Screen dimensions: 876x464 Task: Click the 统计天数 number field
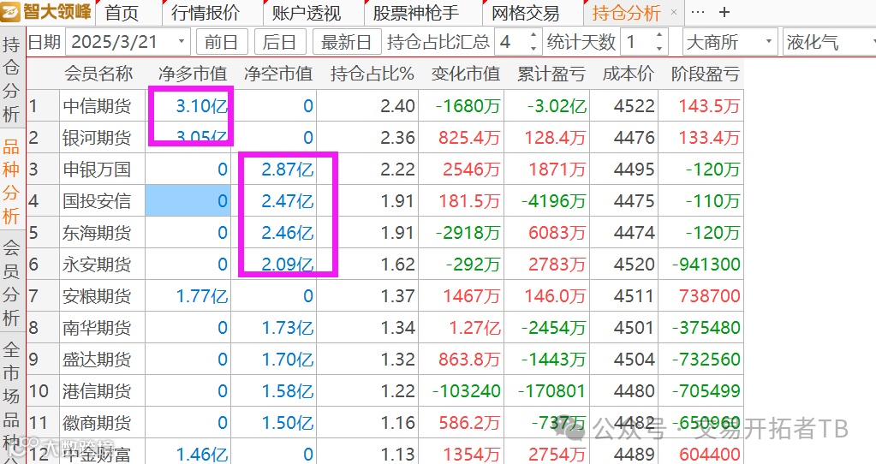pyautogui.click(x=637, y=42)
